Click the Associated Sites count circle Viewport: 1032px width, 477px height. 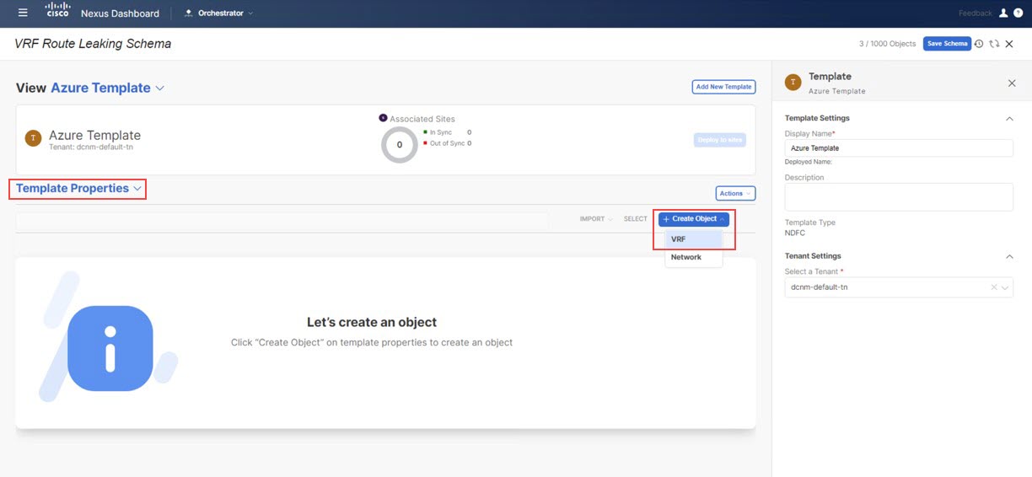coord(400,144)
